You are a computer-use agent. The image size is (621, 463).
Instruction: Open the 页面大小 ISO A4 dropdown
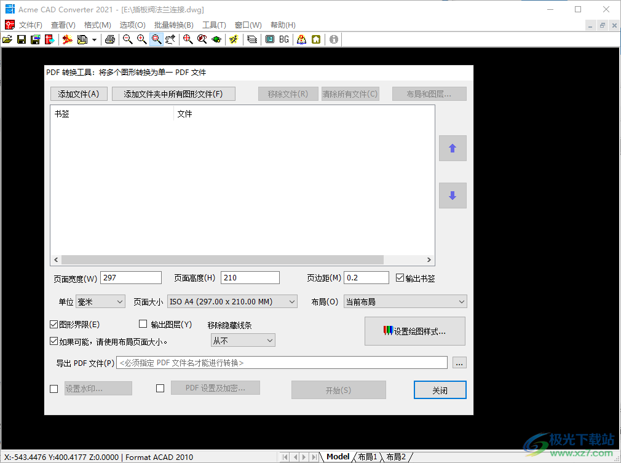[x=232, y=302]
